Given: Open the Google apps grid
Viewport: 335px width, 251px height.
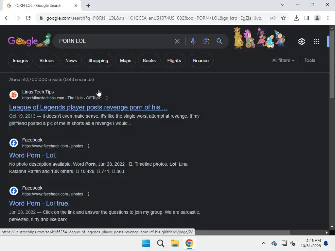Looking at the screenshot, I should (317, 42).
